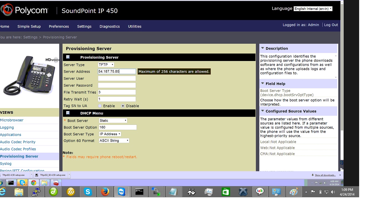The height and width of the screenshot is (214, 380).
Task: Open Audio Codec Profiles view
Action: (x=18, y=149)
